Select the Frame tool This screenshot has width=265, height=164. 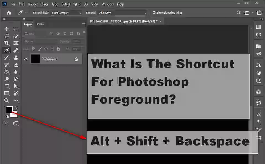(x=16, y=43)
